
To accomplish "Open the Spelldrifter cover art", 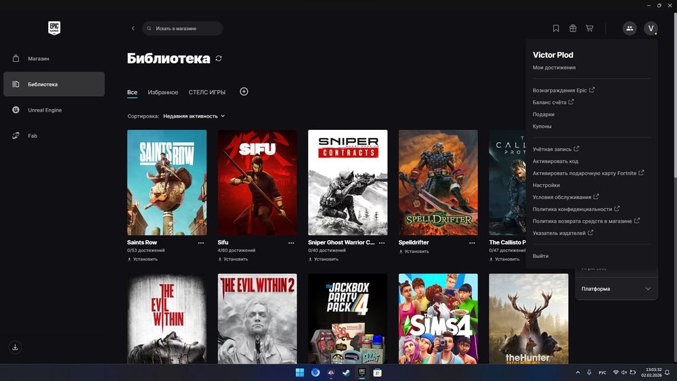I will tap(438, 183).
